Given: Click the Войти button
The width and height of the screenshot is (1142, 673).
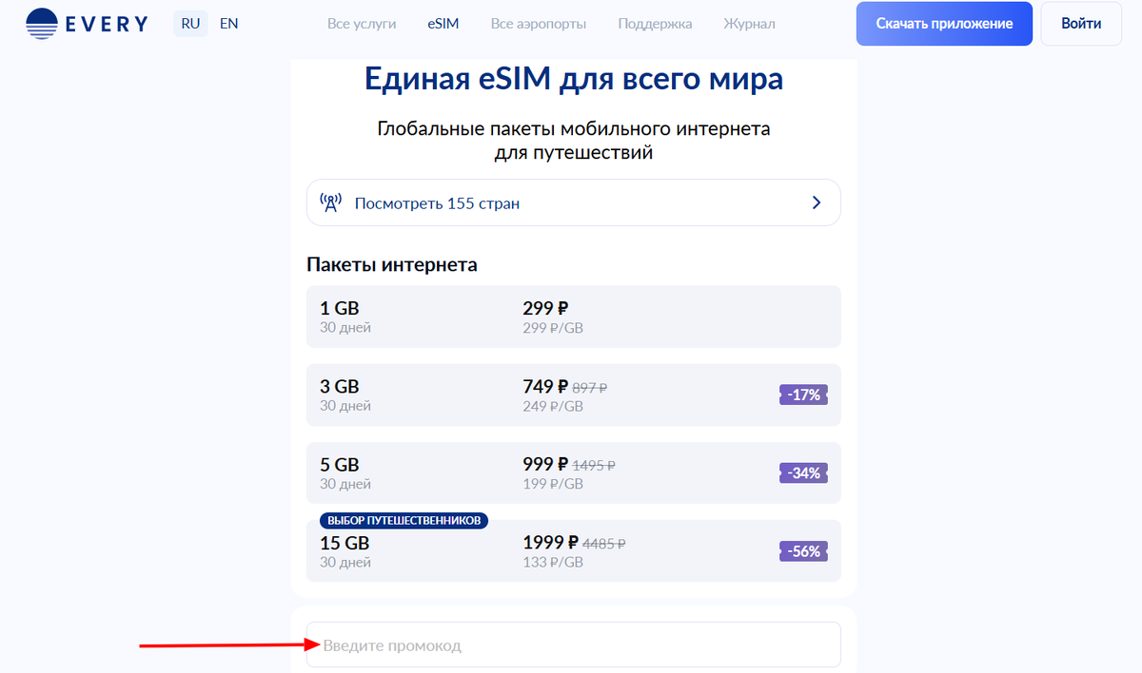Looking at the screenshot, I should coord(1081,24).
